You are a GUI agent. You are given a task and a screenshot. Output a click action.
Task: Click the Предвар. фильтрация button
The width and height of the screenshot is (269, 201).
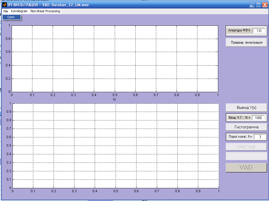click(246, 42)
